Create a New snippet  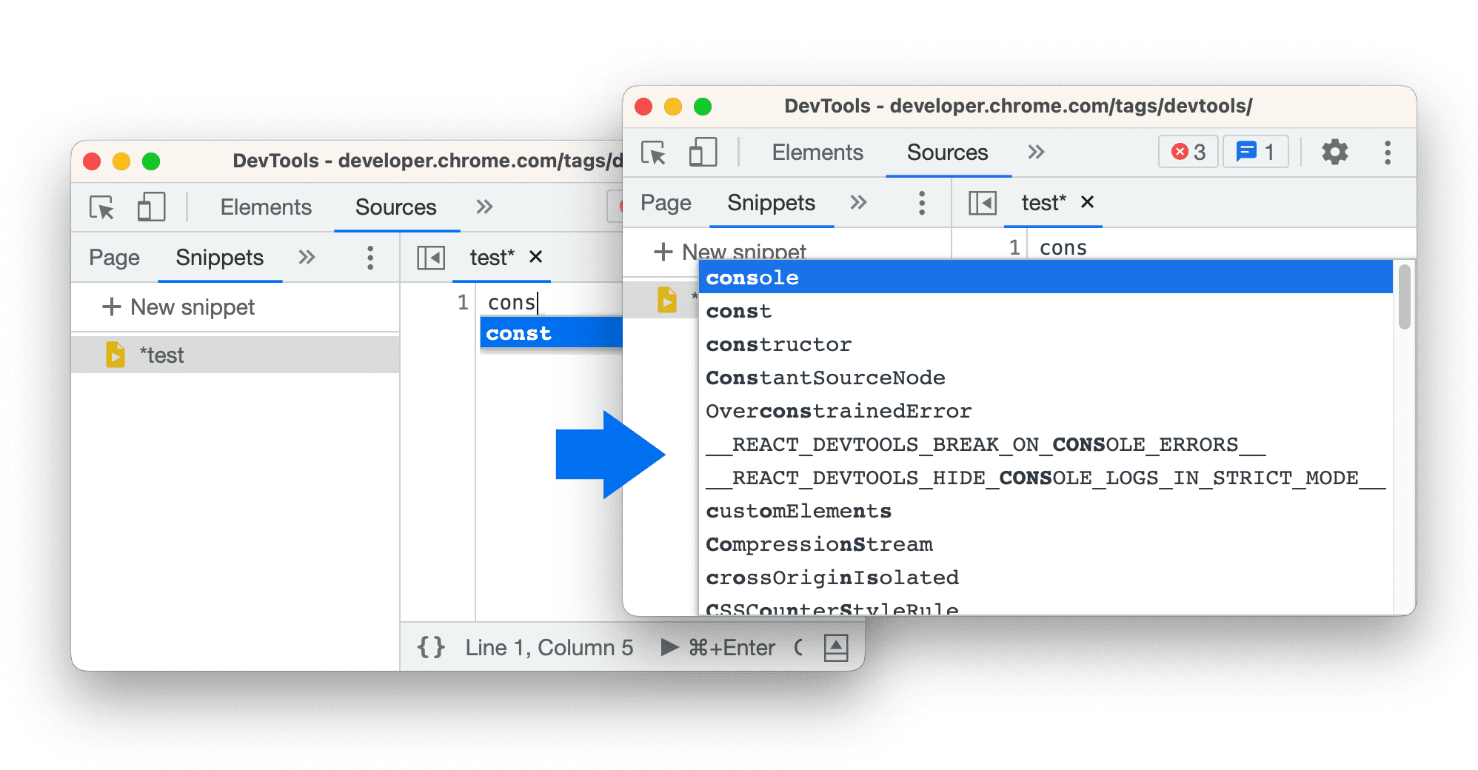[x=731, y=252]
